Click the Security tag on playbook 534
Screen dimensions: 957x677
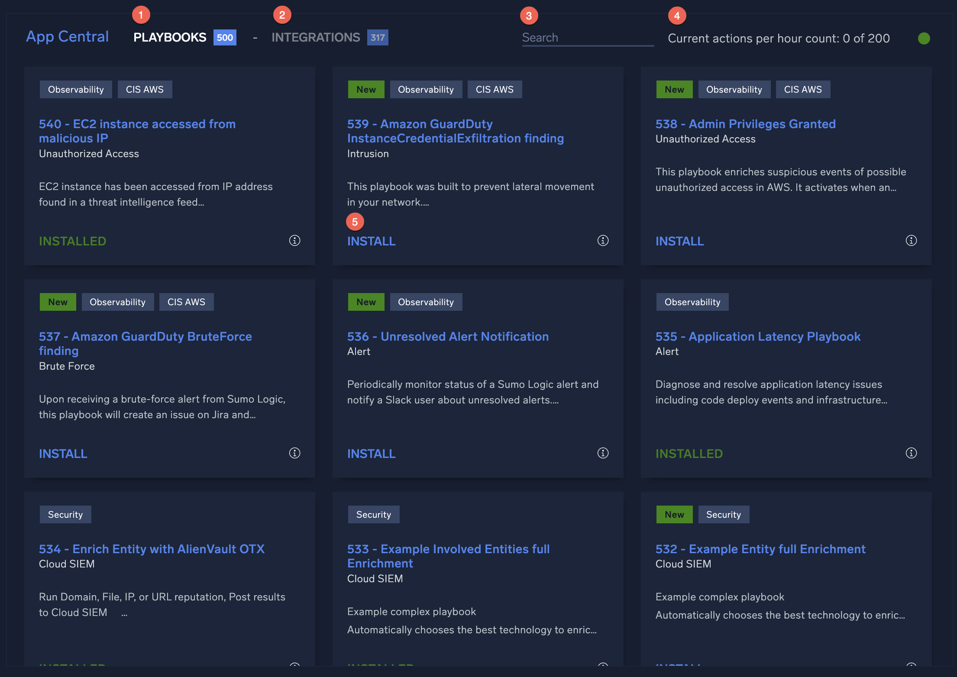tap(65, 514)
